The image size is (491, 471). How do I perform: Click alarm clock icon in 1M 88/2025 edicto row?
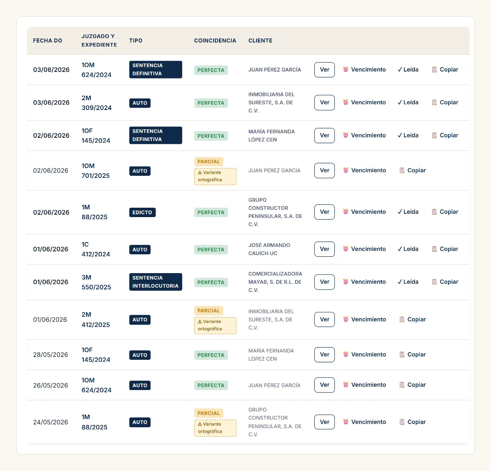[346, 212]
